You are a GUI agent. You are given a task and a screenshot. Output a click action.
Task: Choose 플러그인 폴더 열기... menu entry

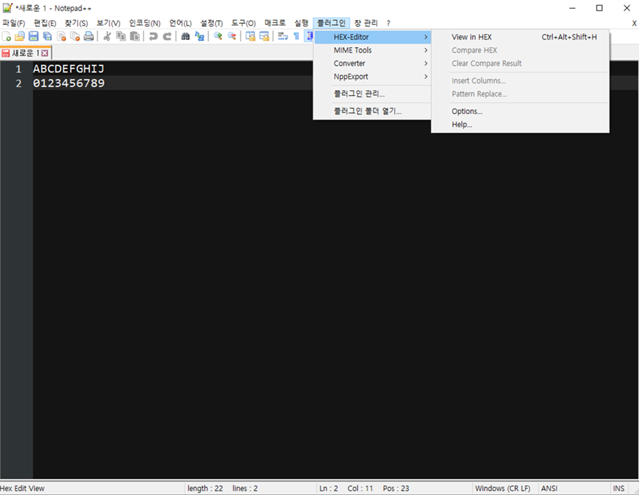373,111
